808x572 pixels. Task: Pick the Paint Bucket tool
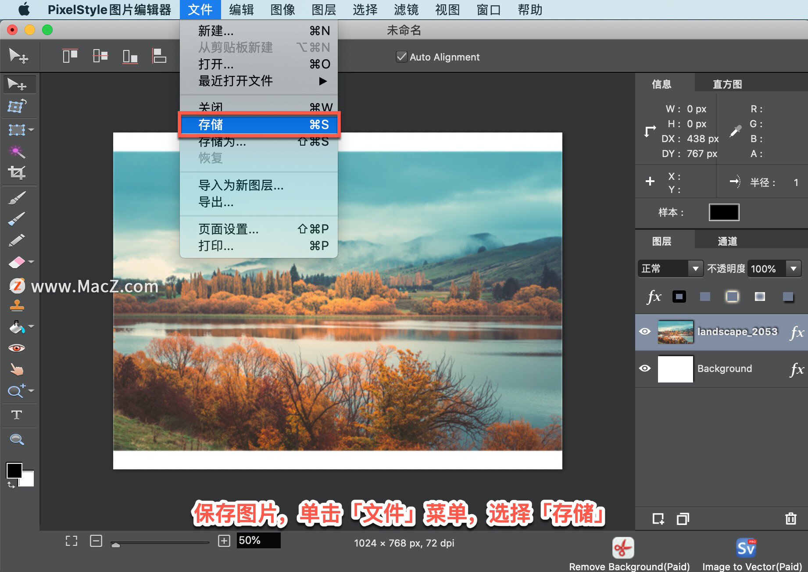pyautogui.click(x=16, y=327)
